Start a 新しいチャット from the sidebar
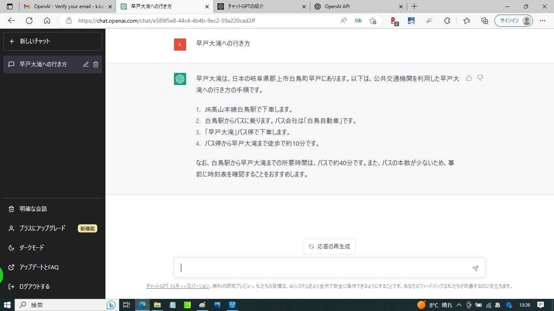The width and height of the screenshot is (554, 311). pyautogui.click(x=52, y=41)
